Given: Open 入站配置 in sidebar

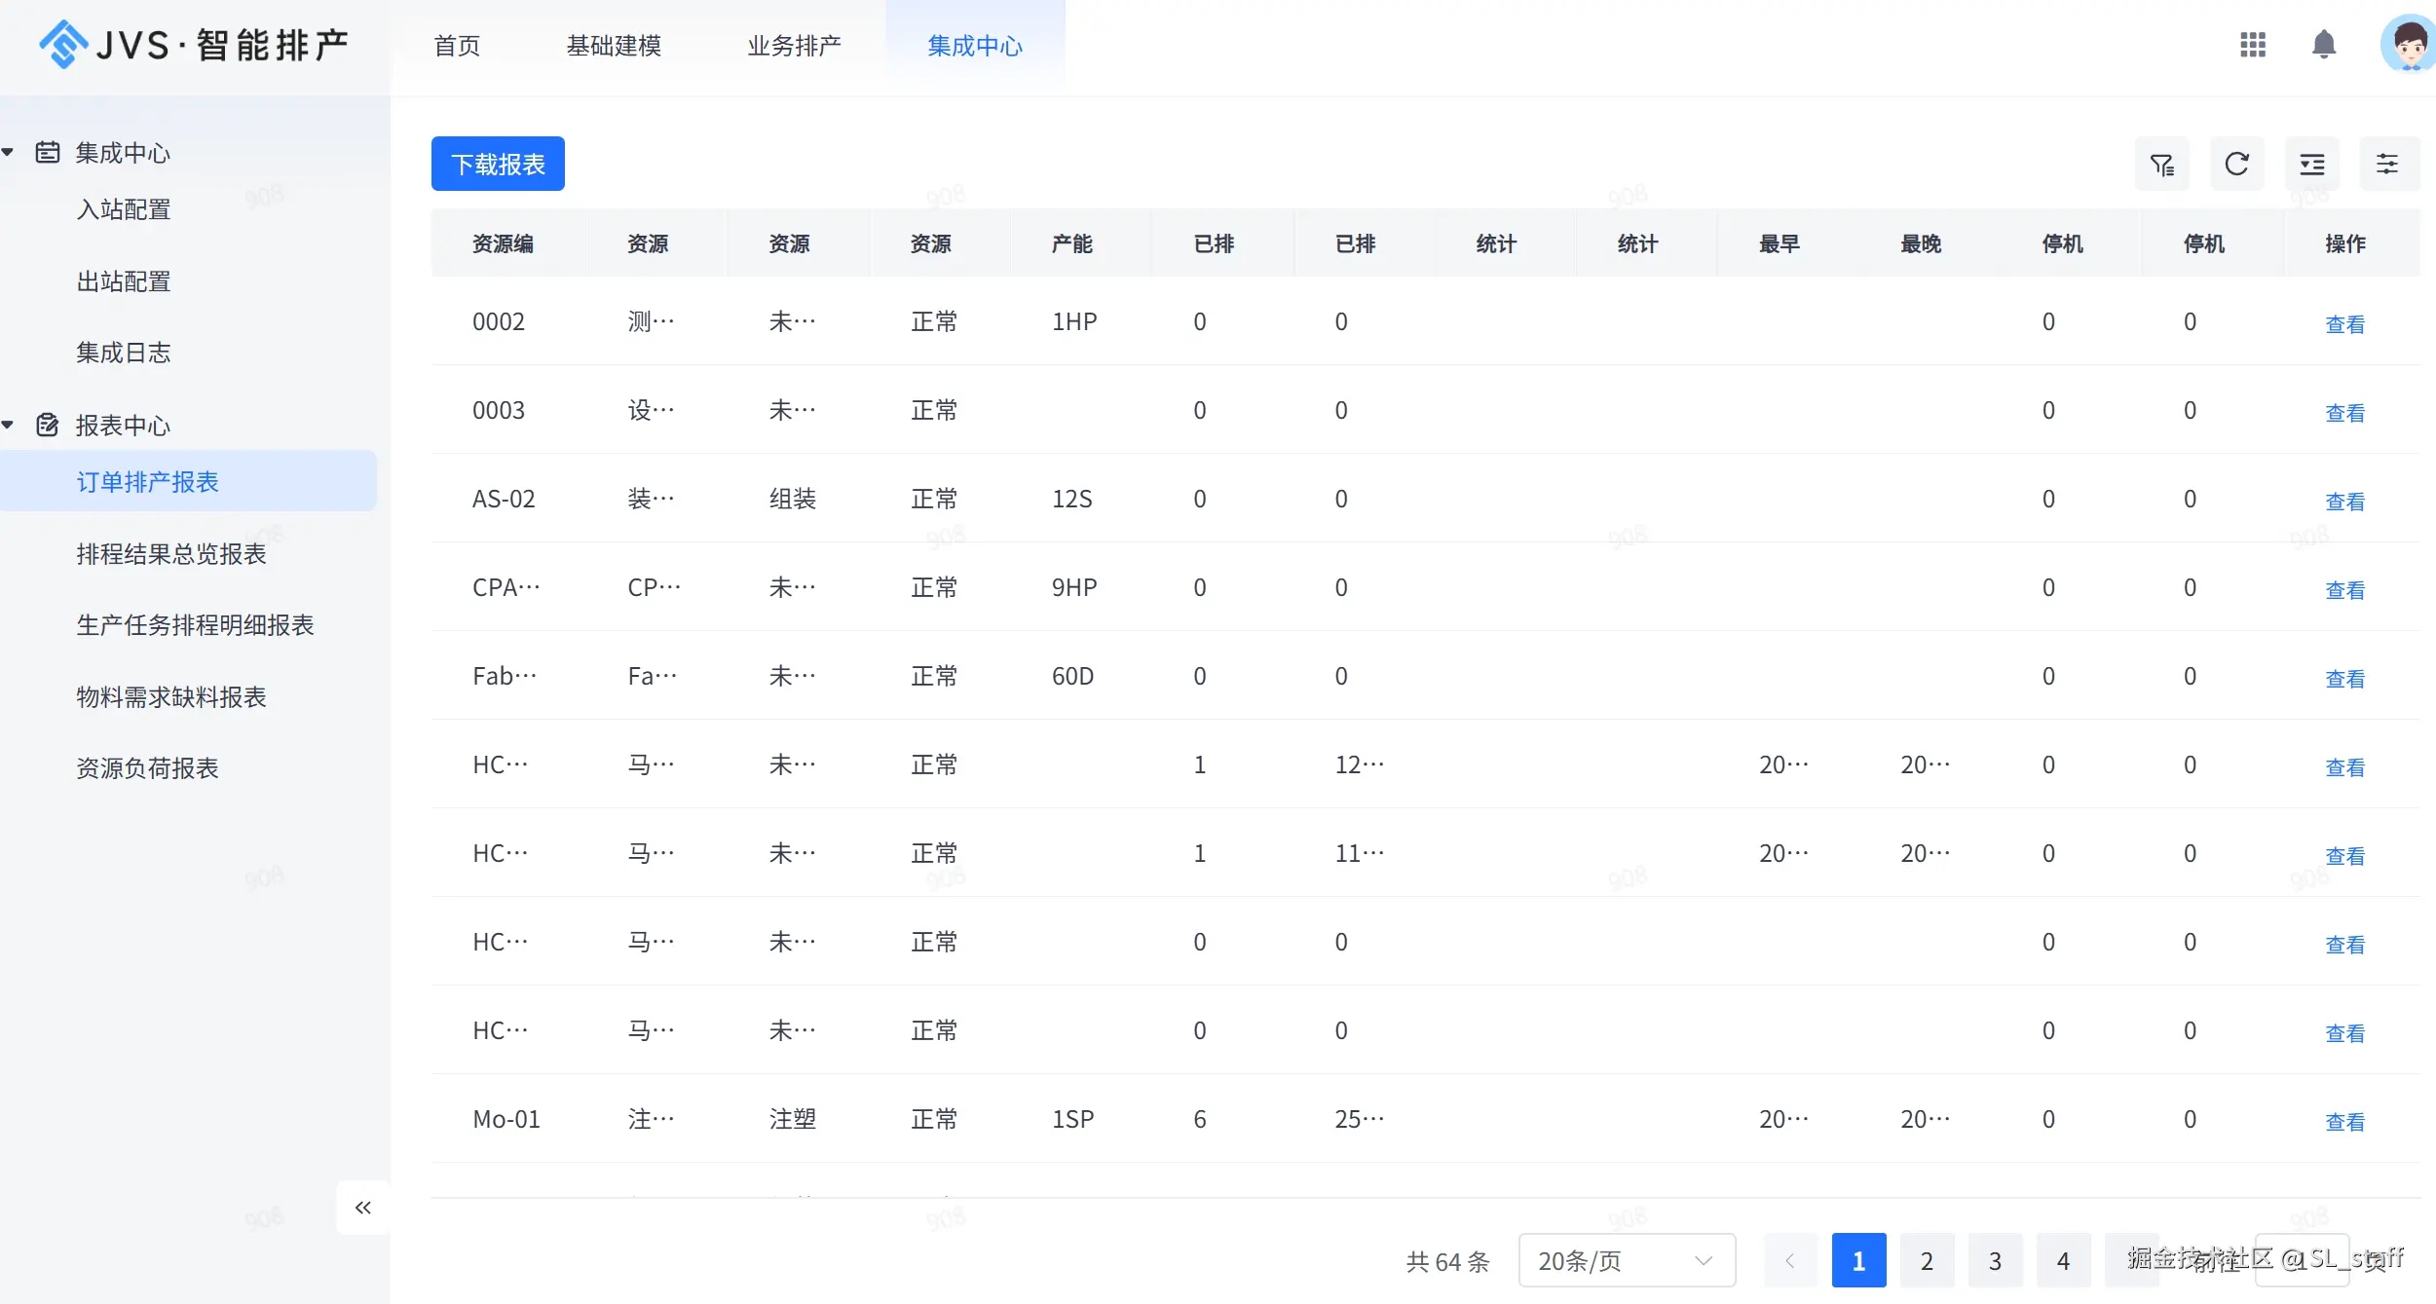Looking at the screenshot, I should pyautogui.click(x=124, y=209).
